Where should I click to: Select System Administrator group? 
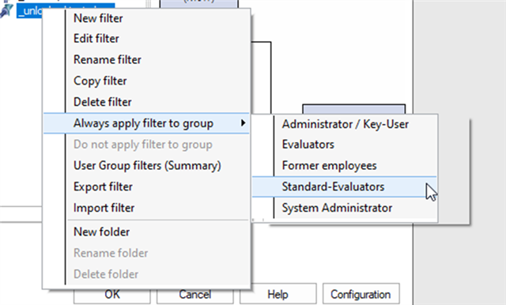pos(337,208)
